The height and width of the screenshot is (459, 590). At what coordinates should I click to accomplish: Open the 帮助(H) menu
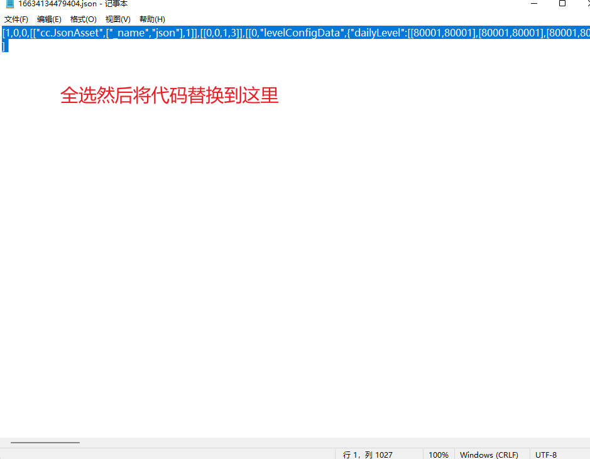point(152,19)
